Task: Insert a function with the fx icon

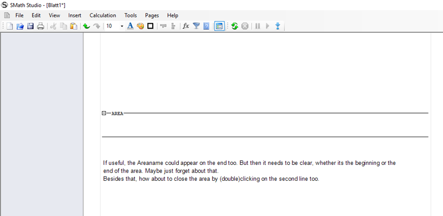Action: click(x=186, y=26)
